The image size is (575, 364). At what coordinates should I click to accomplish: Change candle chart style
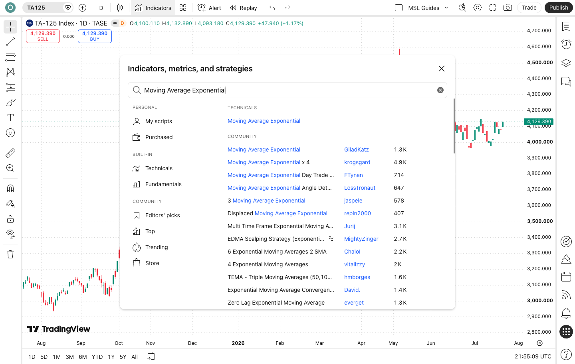click(x=120, y=8)
